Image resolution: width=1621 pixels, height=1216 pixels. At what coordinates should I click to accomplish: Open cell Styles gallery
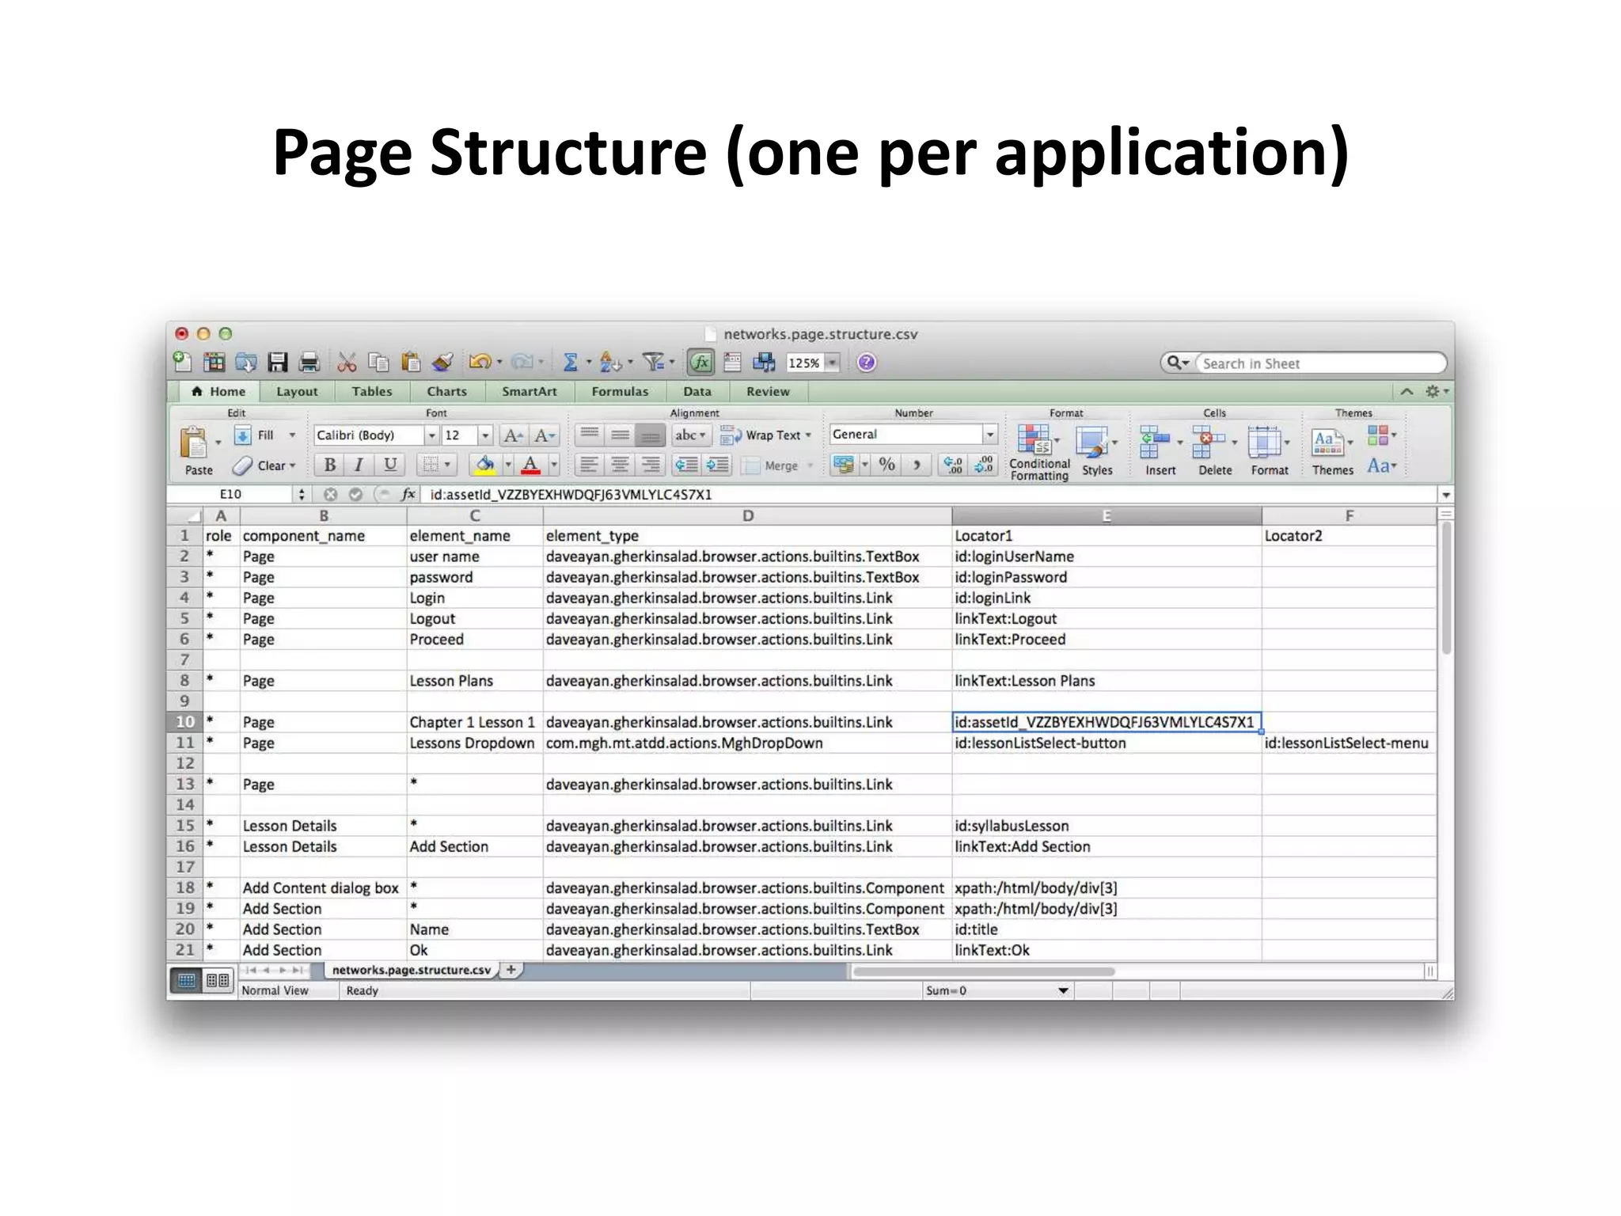(1096, 451)
